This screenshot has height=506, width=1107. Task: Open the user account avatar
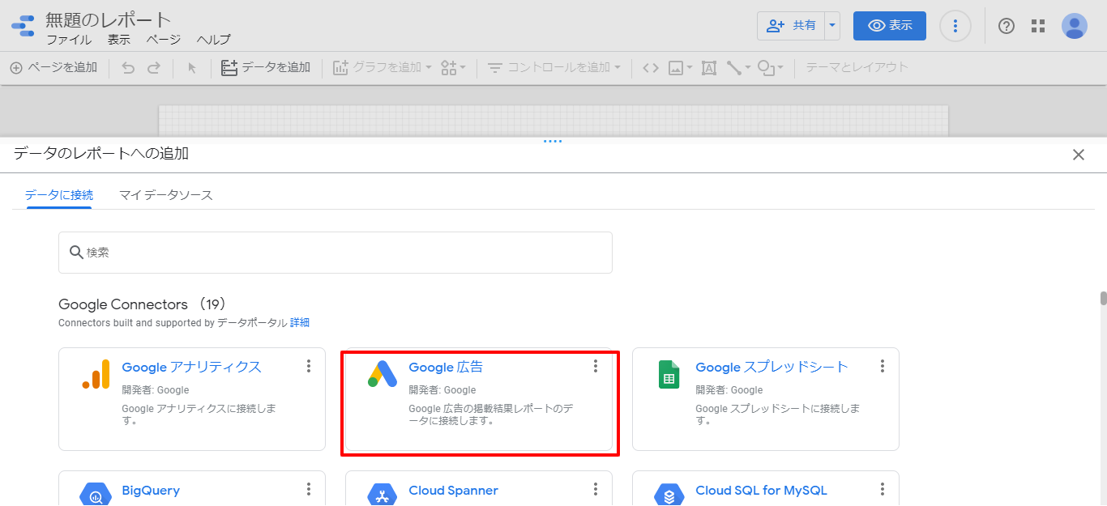[x=1075, y=26]
